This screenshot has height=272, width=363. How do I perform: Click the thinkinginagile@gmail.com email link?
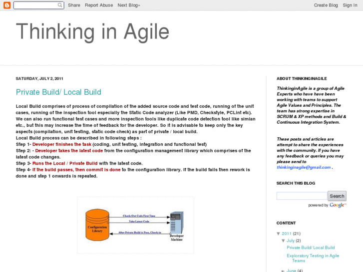[x=304, y=167]
